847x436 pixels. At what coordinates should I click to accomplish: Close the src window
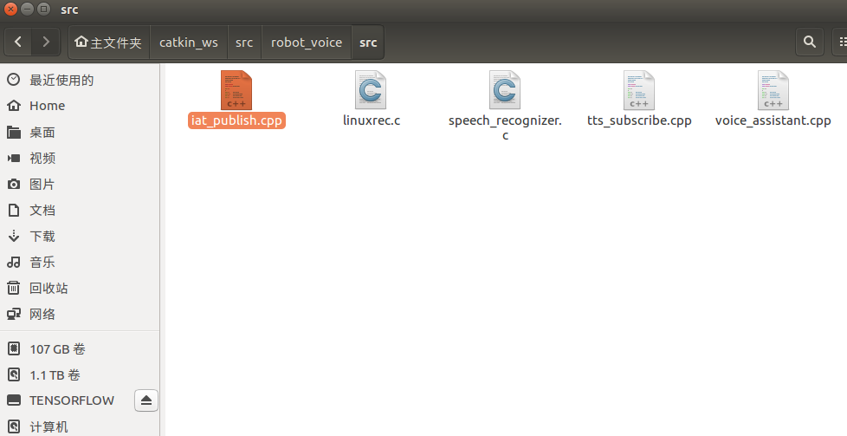[x=10, y=10]
